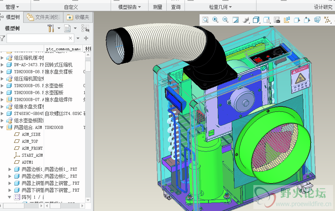
Task: Click the Zoom In magnifier icon
Action: click(215, 20)
